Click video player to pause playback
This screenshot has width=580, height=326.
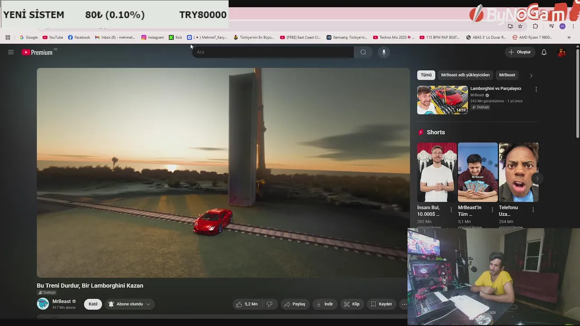223,173
